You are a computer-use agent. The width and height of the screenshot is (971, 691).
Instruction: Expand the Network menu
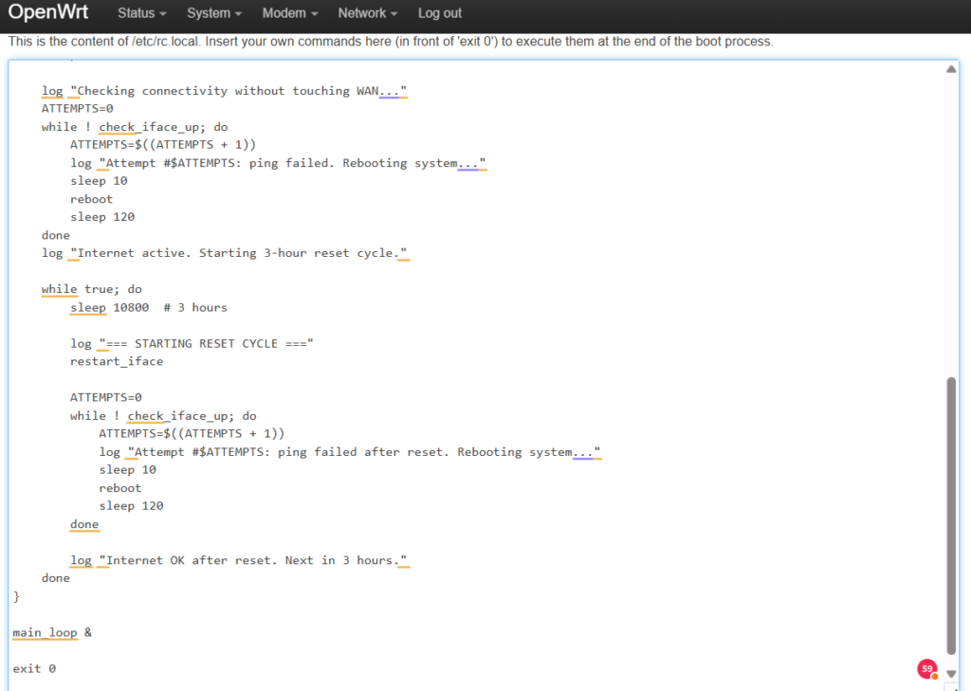[x=367, y=13]
